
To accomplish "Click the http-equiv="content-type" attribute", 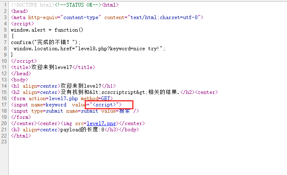I will tap(64, 17).
